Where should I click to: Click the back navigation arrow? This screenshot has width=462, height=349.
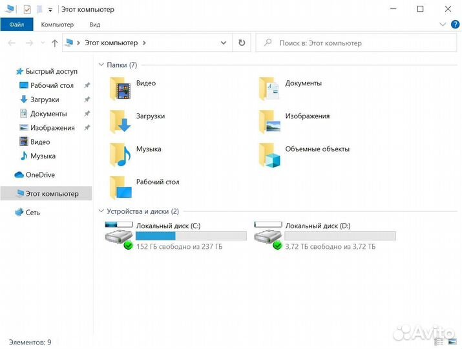pyautogui.click(x=12, y=43)
